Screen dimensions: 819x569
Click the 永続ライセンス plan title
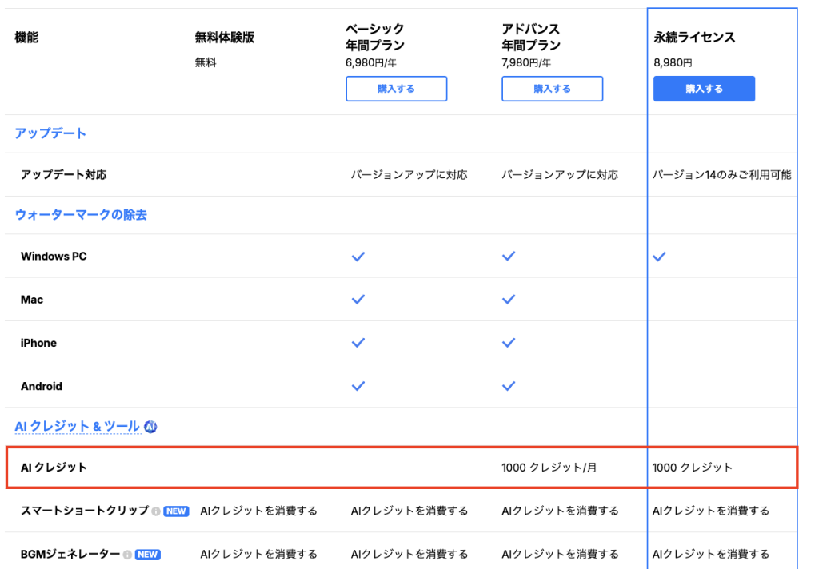pos(694,38)
